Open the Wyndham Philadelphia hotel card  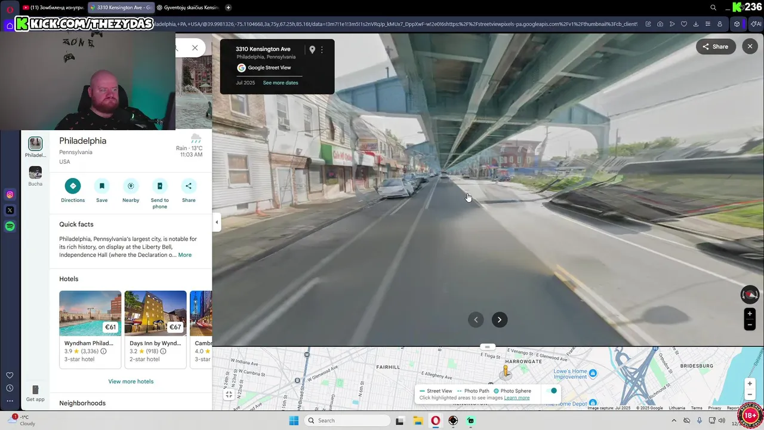[90, 329]
